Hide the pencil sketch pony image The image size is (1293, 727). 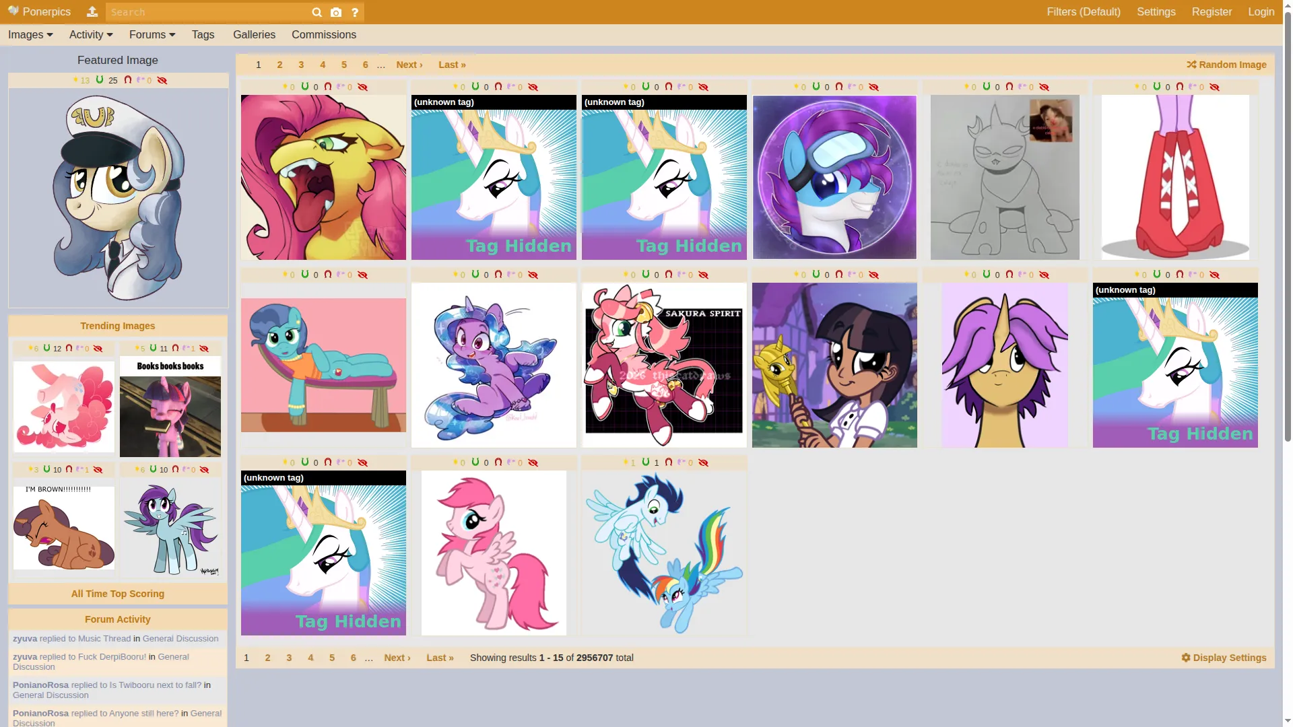click(x=1044, y=87)
